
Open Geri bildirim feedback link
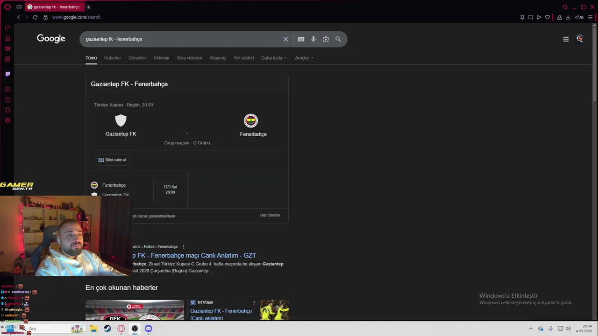(x=270, y=215)
